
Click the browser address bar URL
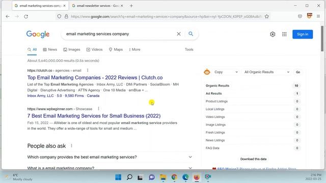pyautogui.click(x=166, y=16)
